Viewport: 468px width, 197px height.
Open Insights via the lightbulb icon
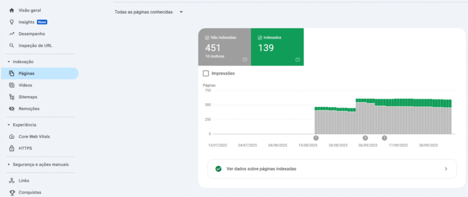pyautogui.click(x=12, y=22)
